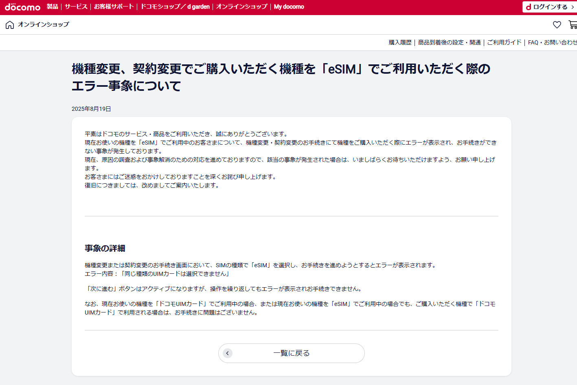Click the line starting 平素はドコモのサービス
577x385 pixels.
(x=186, y=134)
